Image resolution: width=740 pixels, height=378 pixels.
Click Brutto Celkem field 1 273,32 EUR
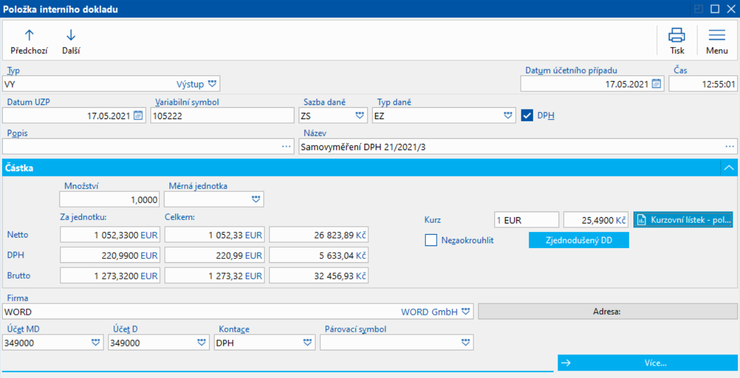click(x=214, y=276)
